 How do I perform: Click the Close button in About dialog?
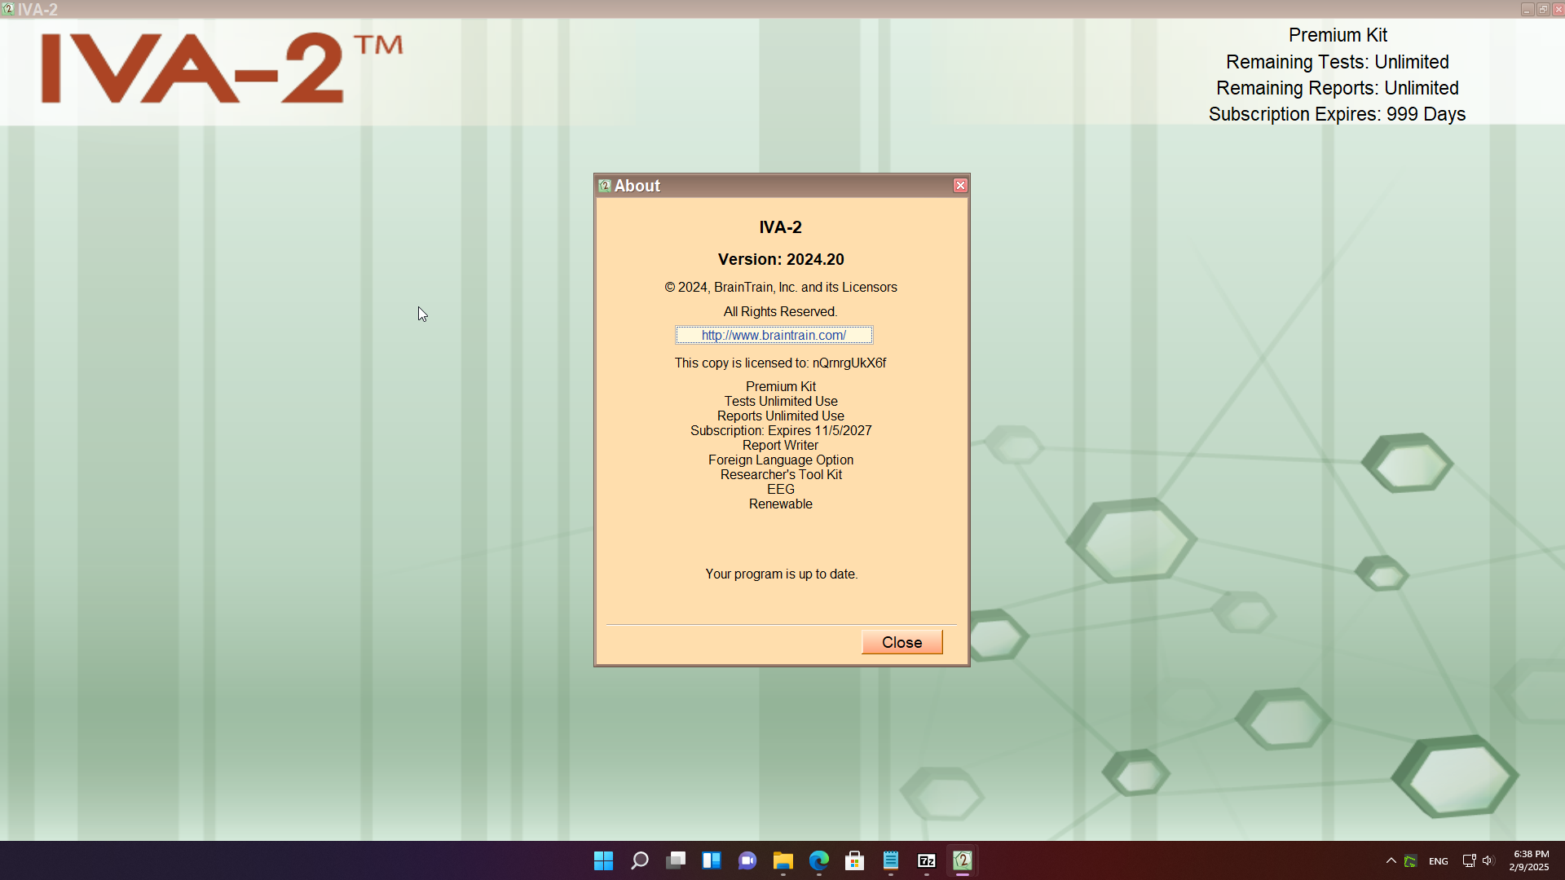coord(902,642)
